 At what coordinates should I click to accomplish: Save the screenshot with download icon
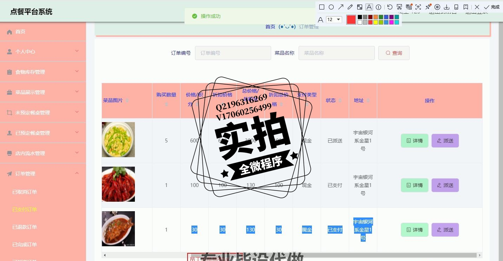pyautogui.click(x=447, y=7)
